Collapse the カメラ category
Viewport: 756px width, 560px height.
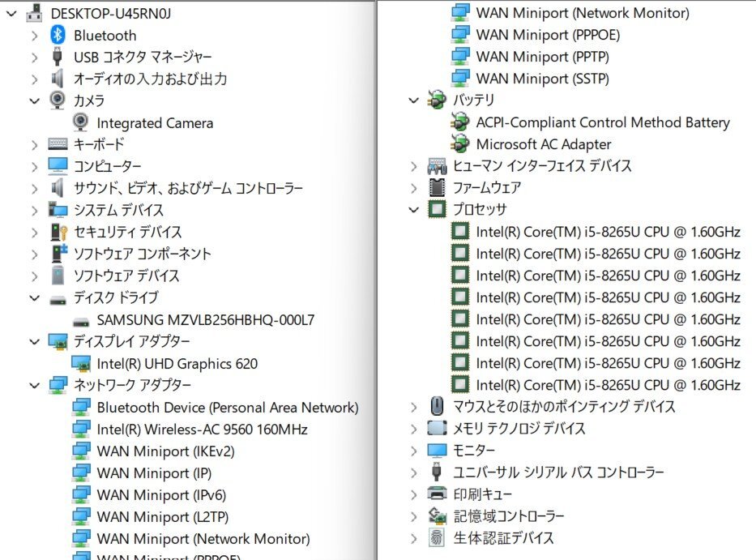point(34,100)
